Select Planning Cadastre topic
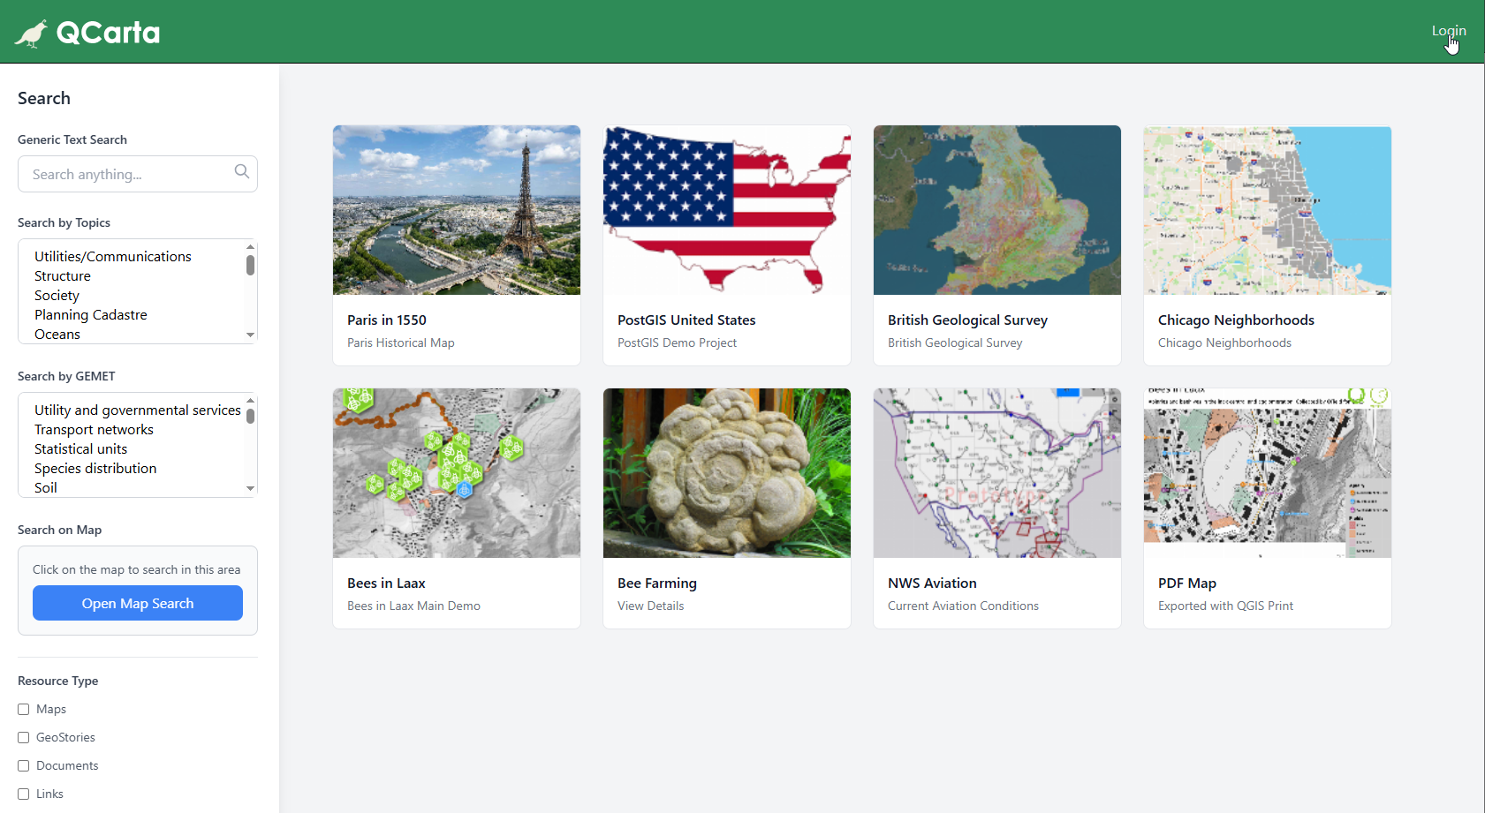 pyautogui.click(x=91, y=314)
